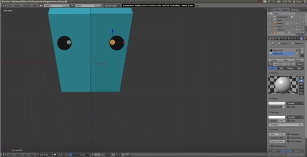
Task: Switch to Volume material type
Action: (x=290, y=68)
